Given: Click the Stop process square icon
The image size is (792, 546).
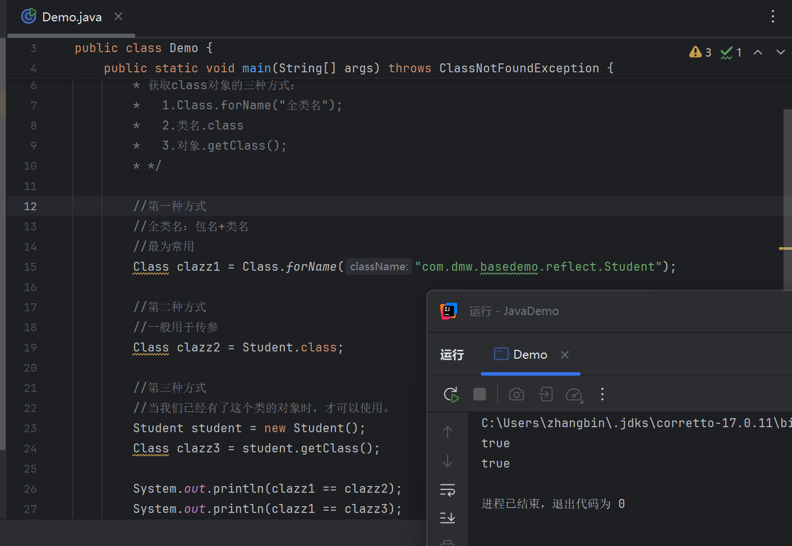Looking at the screenshot, I should click(480, 394).
